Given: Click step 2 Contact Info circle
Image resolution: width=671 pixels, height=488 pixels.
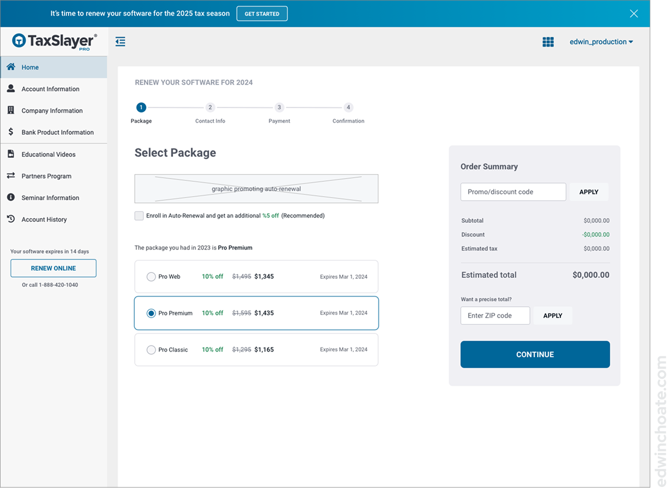Looking at the screenshot, I should 210,107.
